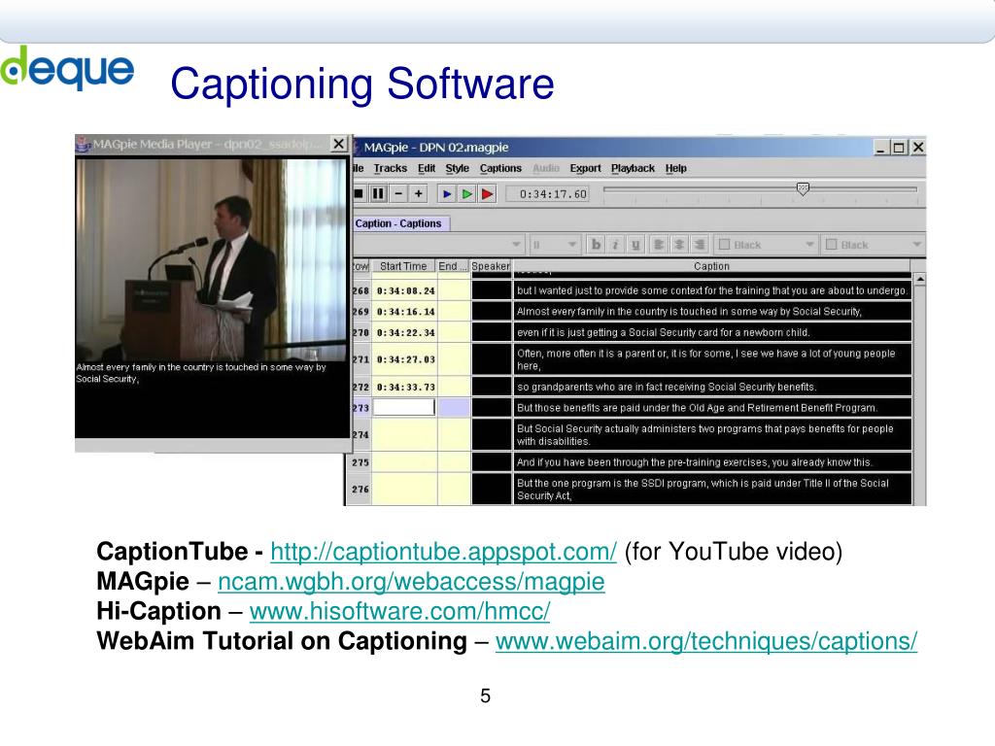Click caption "Almost every family in the country" in table
The height and width of the screenshot is (746, 995).
click(712, 312)
